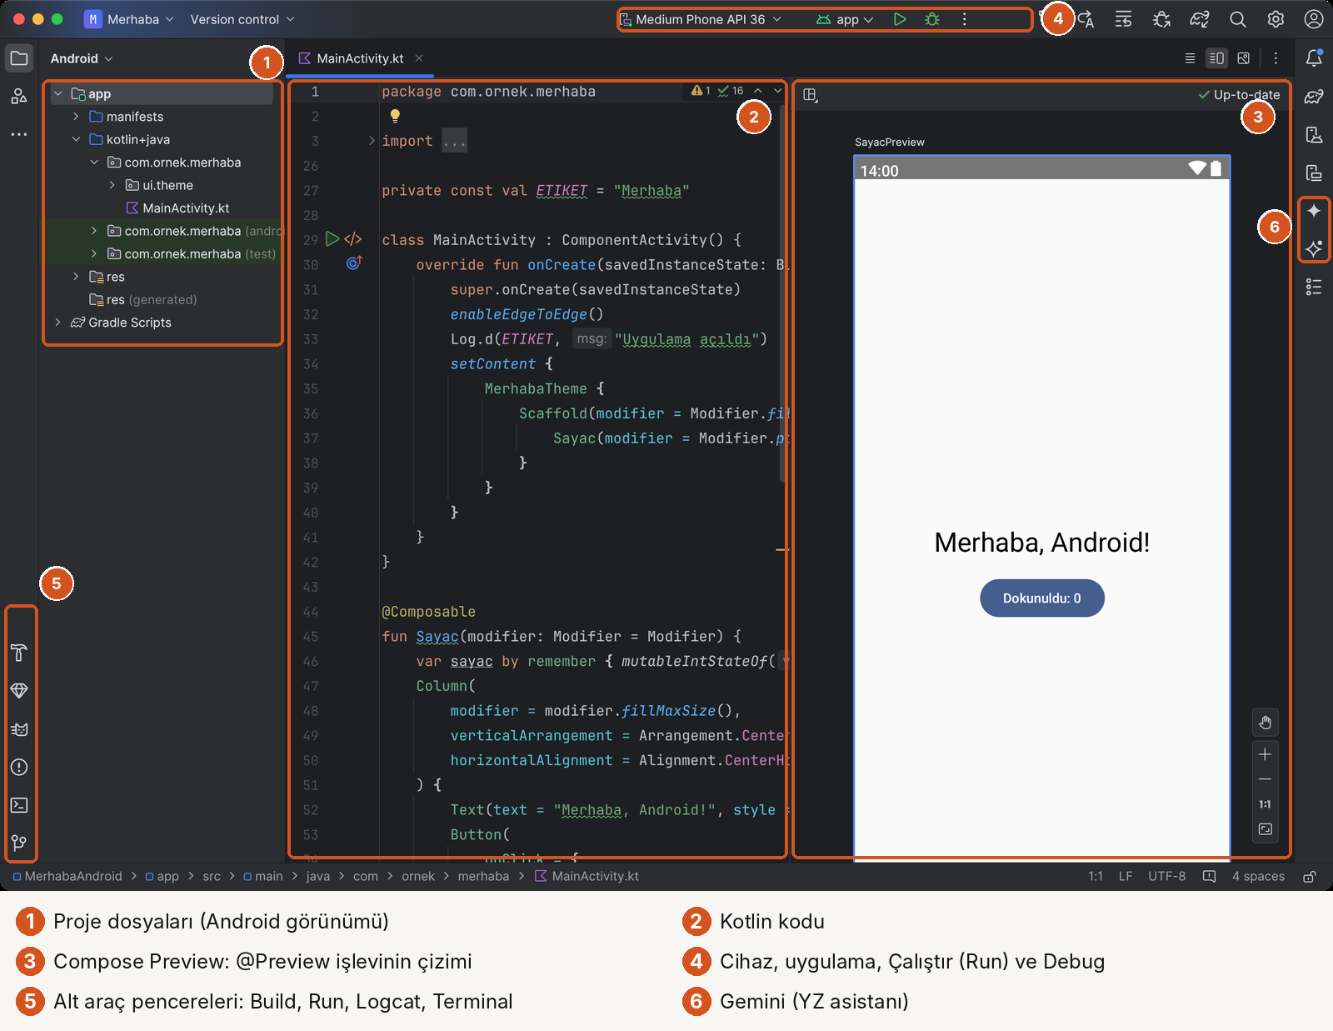Open more run actions kebab menu
This screenshot has height=1031, width=1333.
click(x=965, y=19)
